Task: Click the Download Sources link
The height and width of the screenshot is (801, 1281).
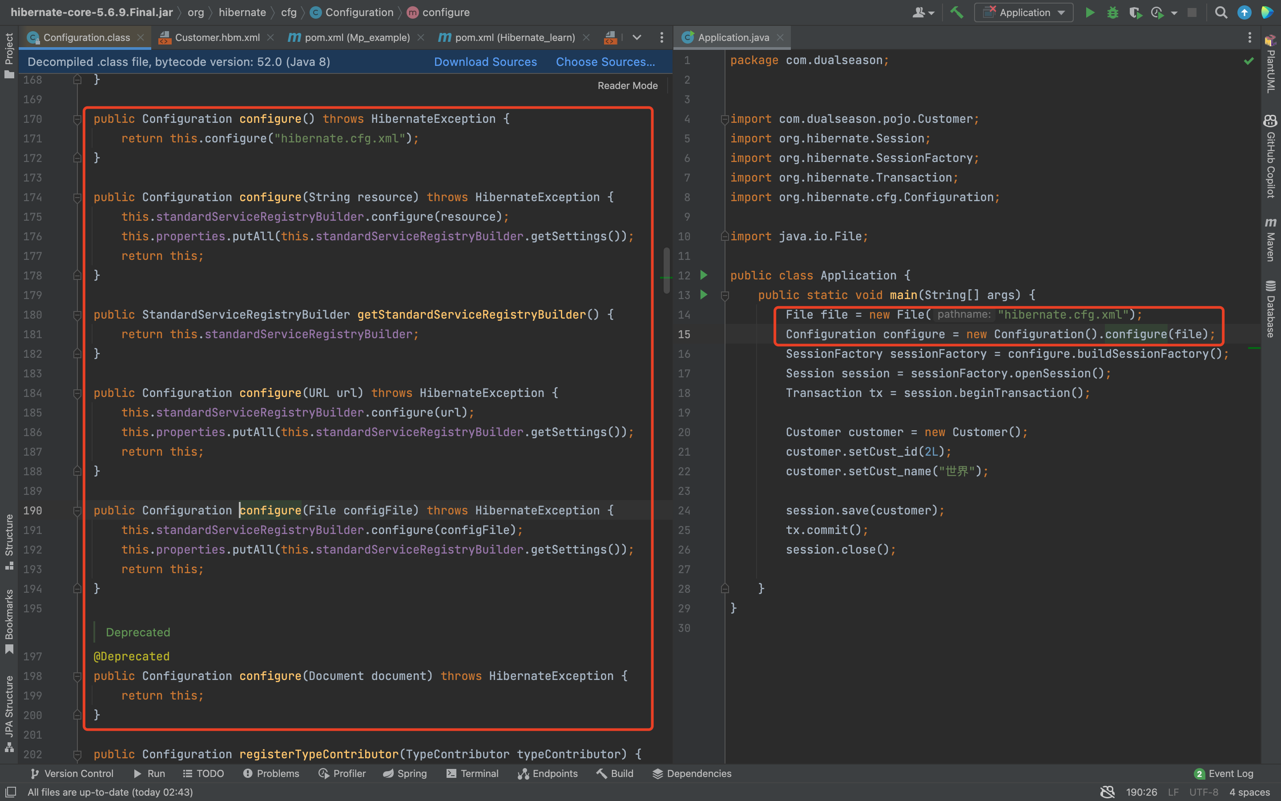Action: point(485,62)
